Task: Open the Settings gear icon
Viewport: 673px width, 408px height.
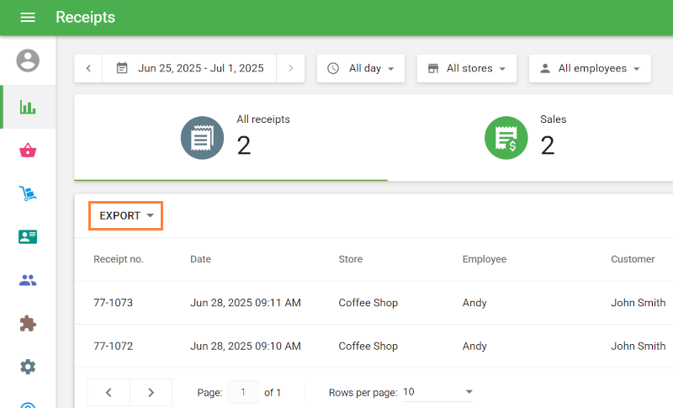Action: tap(28, 367)
